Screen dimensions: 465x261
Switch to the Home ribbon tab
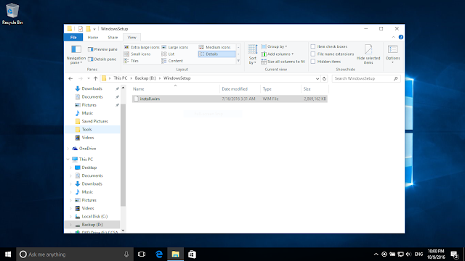click(x=93, y=37)
